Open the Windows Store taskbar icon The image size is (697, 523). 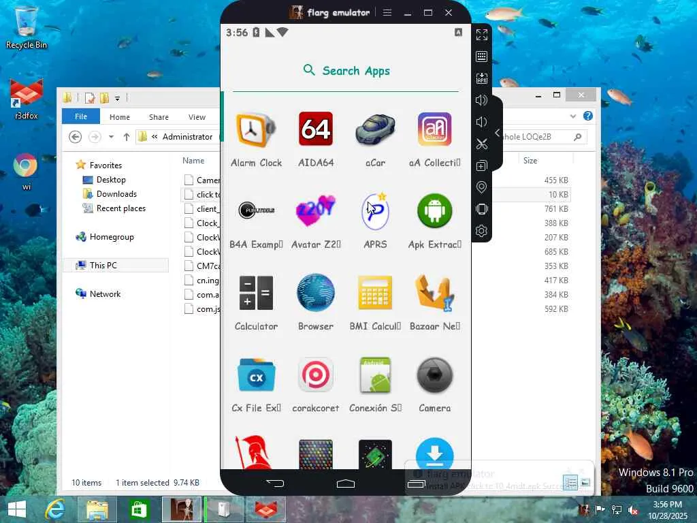pyautogui.click(x=138, y=509)
